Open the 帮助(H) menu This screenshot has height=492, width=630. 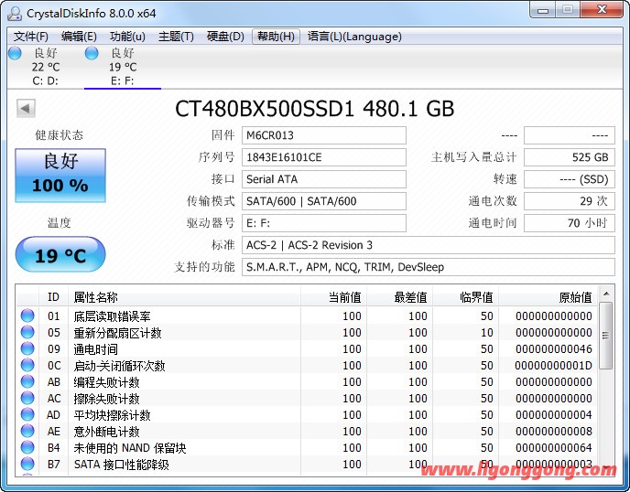pyautogui.click(x=276, y=37)
